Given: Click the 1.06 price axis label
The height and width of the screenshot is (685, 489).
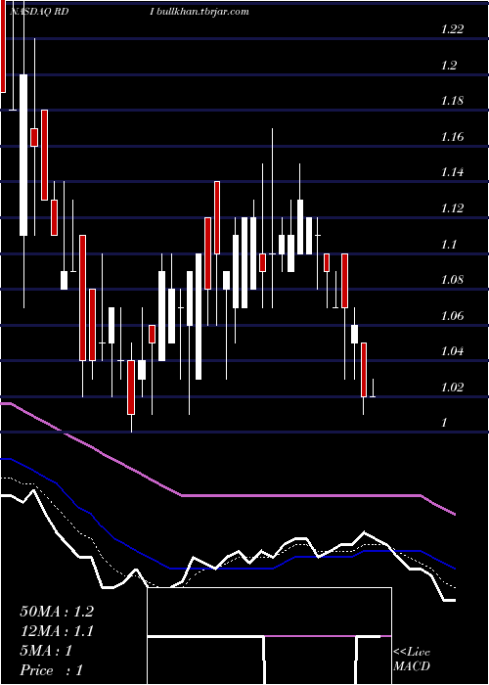Looking at the screenshot, I should pyautogui.click(x=452, y=316).
